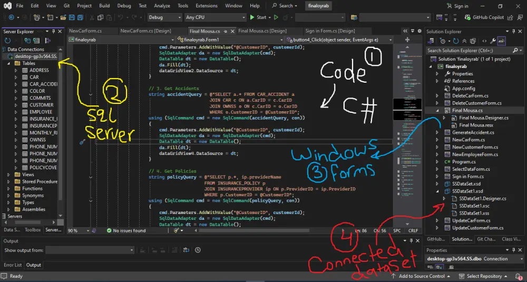
Task: Open the Show output from dropdown
Action: [x=90, y=250]
